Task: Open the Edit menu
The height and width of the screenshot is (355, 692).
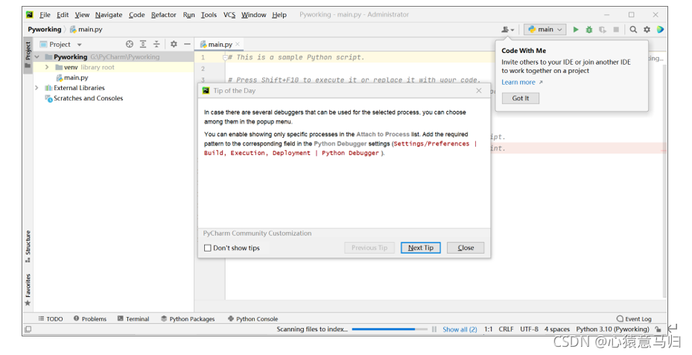Action: click(x=63, y=15)
